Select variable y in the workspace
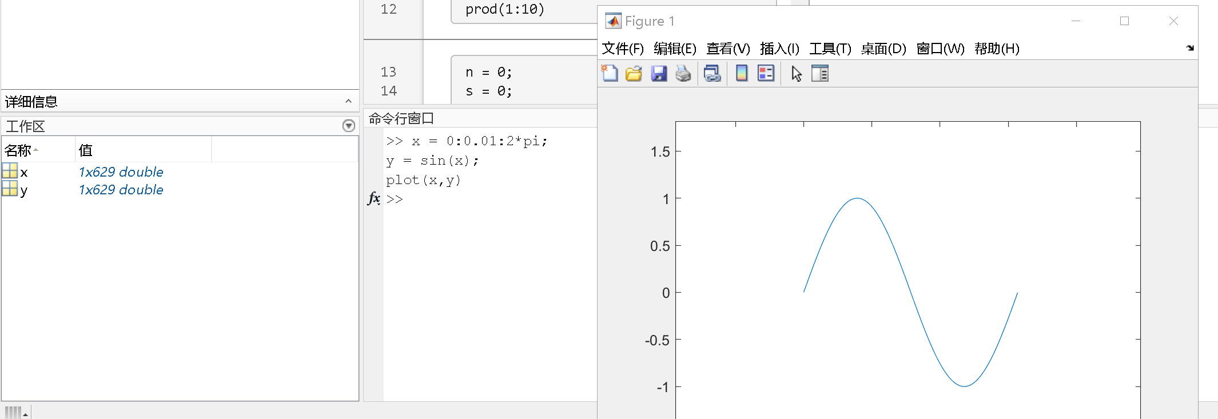The image size is (1218, 419). [24, 190]
